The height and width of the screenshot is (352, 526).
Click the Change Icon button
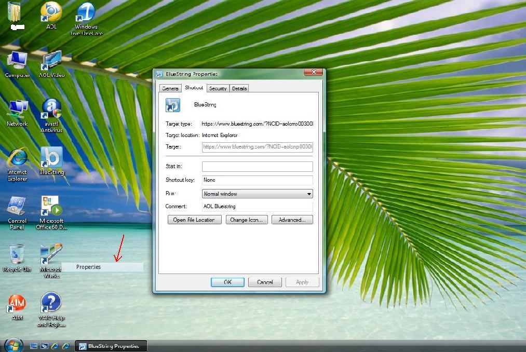(247, 220)
